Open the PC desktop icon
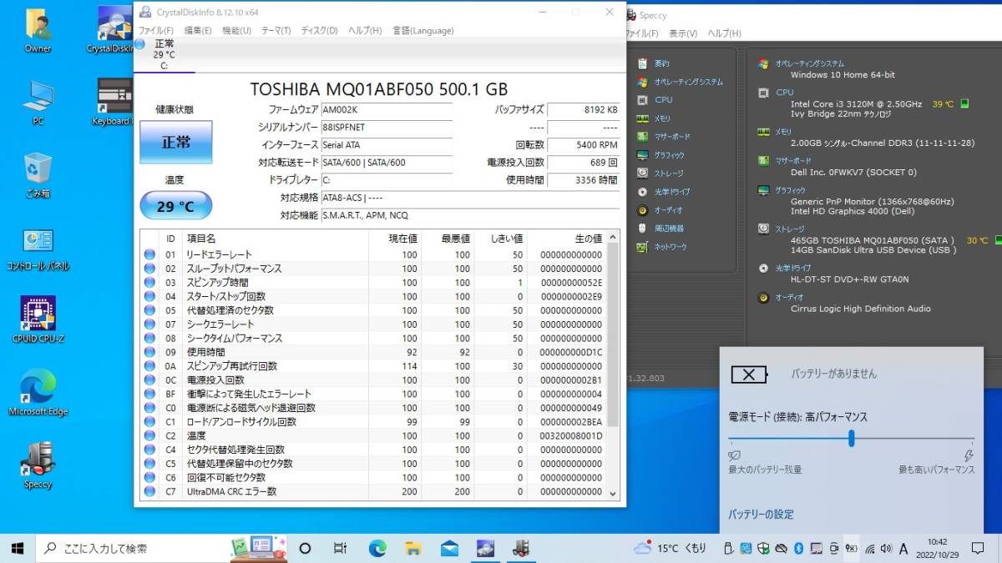1002x563 pixels. (38, 103)
